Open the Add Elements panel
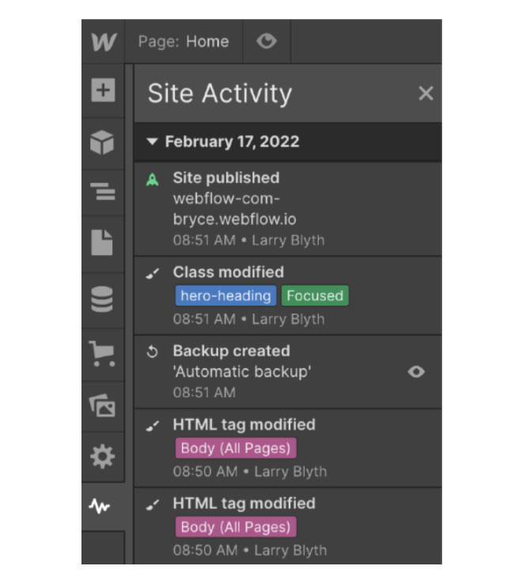526x585 pixels. 103,90
